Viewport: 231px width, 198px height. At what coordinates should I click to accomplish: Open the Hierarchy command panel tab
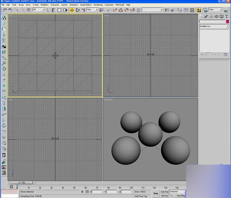pos(211,16)
